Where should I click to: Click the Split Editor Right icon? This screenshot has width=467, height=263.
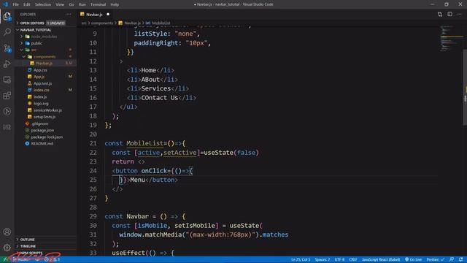pos(449,15)
